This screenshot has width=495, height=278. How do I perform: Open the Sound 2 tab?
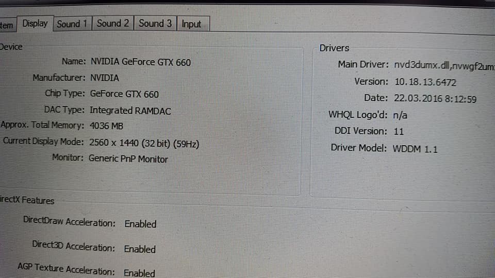[x=113, y=23]
